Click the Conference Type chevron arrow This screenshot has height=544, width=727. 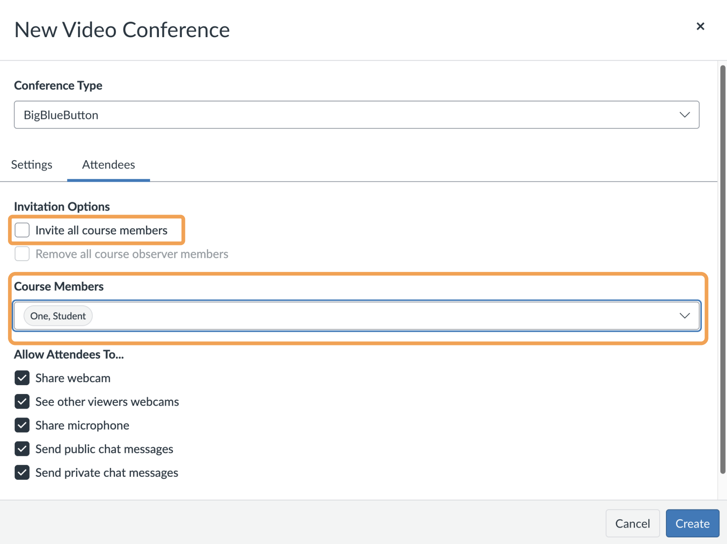click(684, 115)
